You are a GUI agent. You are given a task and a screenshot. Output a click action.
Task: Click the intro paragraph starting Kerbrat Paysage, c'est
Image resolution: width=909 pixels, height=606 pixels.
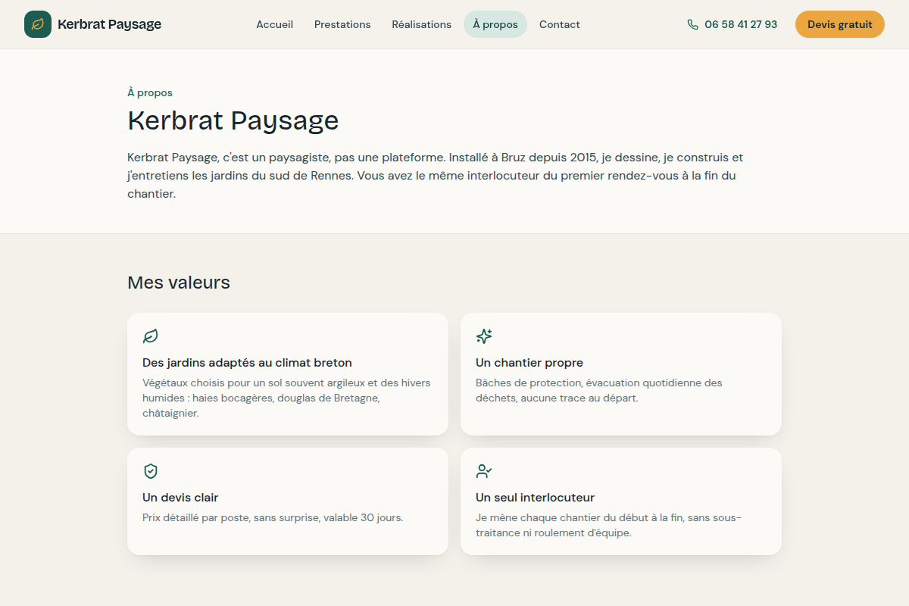(436, 176)
